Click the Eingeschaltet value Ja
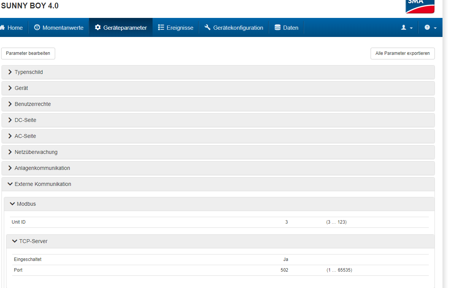Screen dimensions: 452x288 pyautogui.click(x=286, y=259)
